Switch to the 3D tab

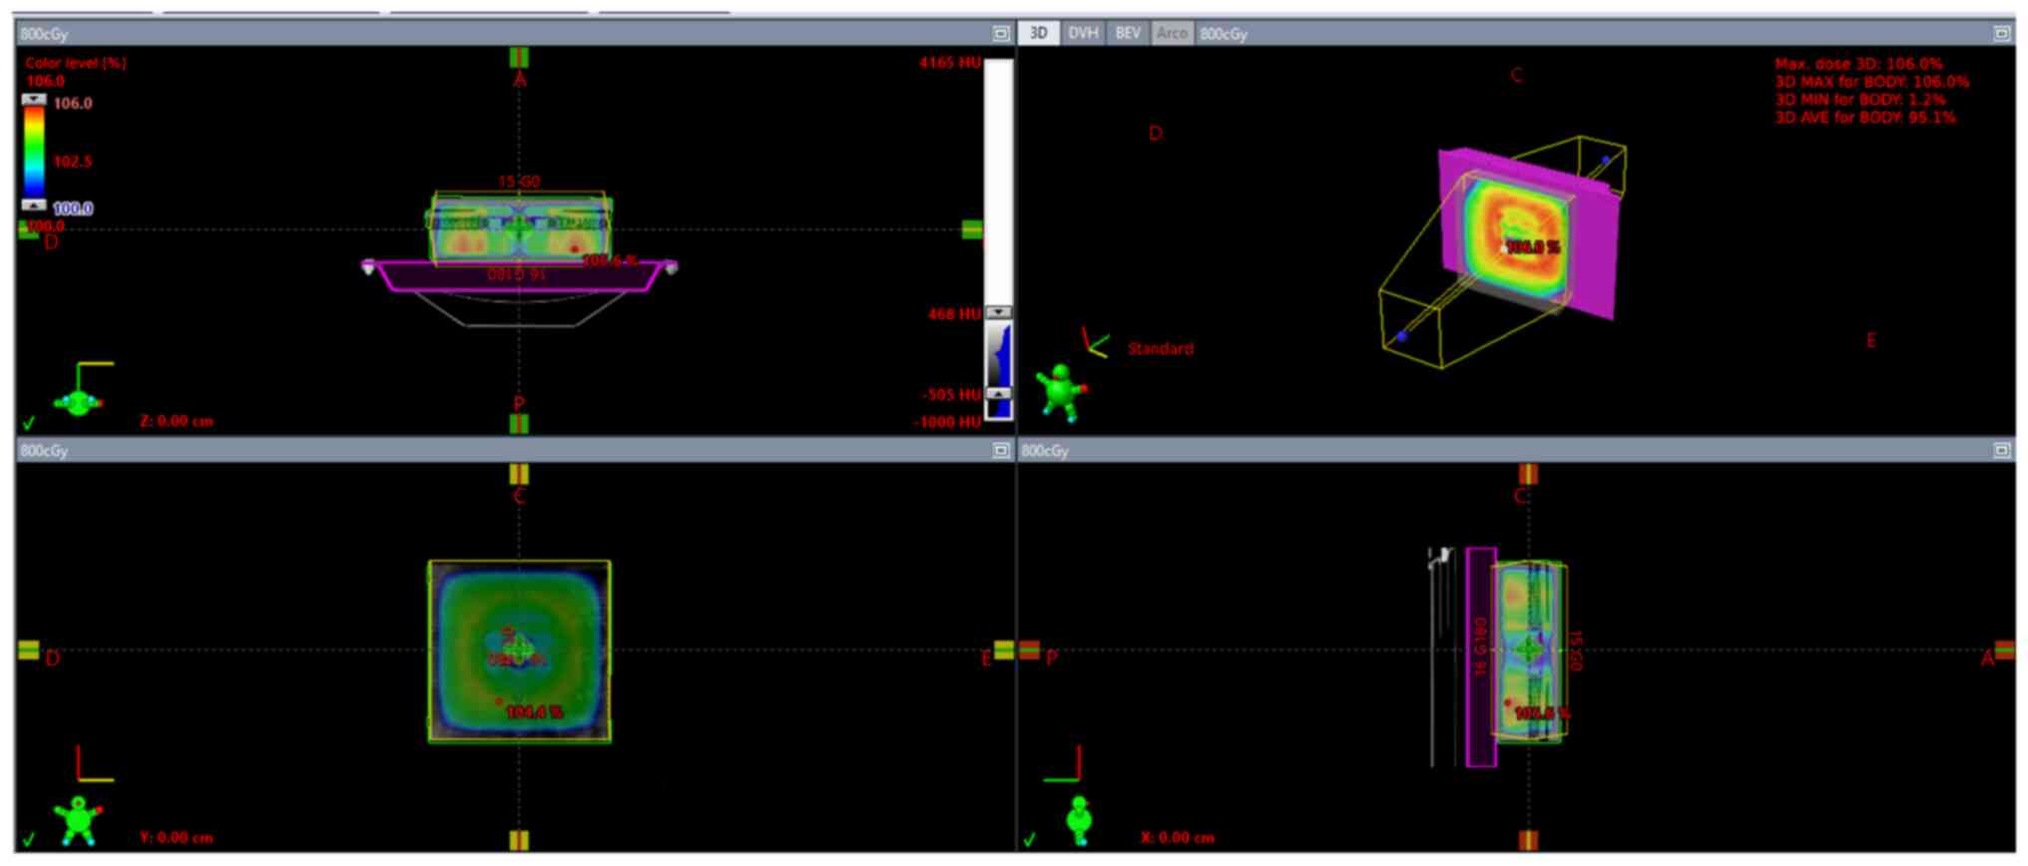[1039, 33]
